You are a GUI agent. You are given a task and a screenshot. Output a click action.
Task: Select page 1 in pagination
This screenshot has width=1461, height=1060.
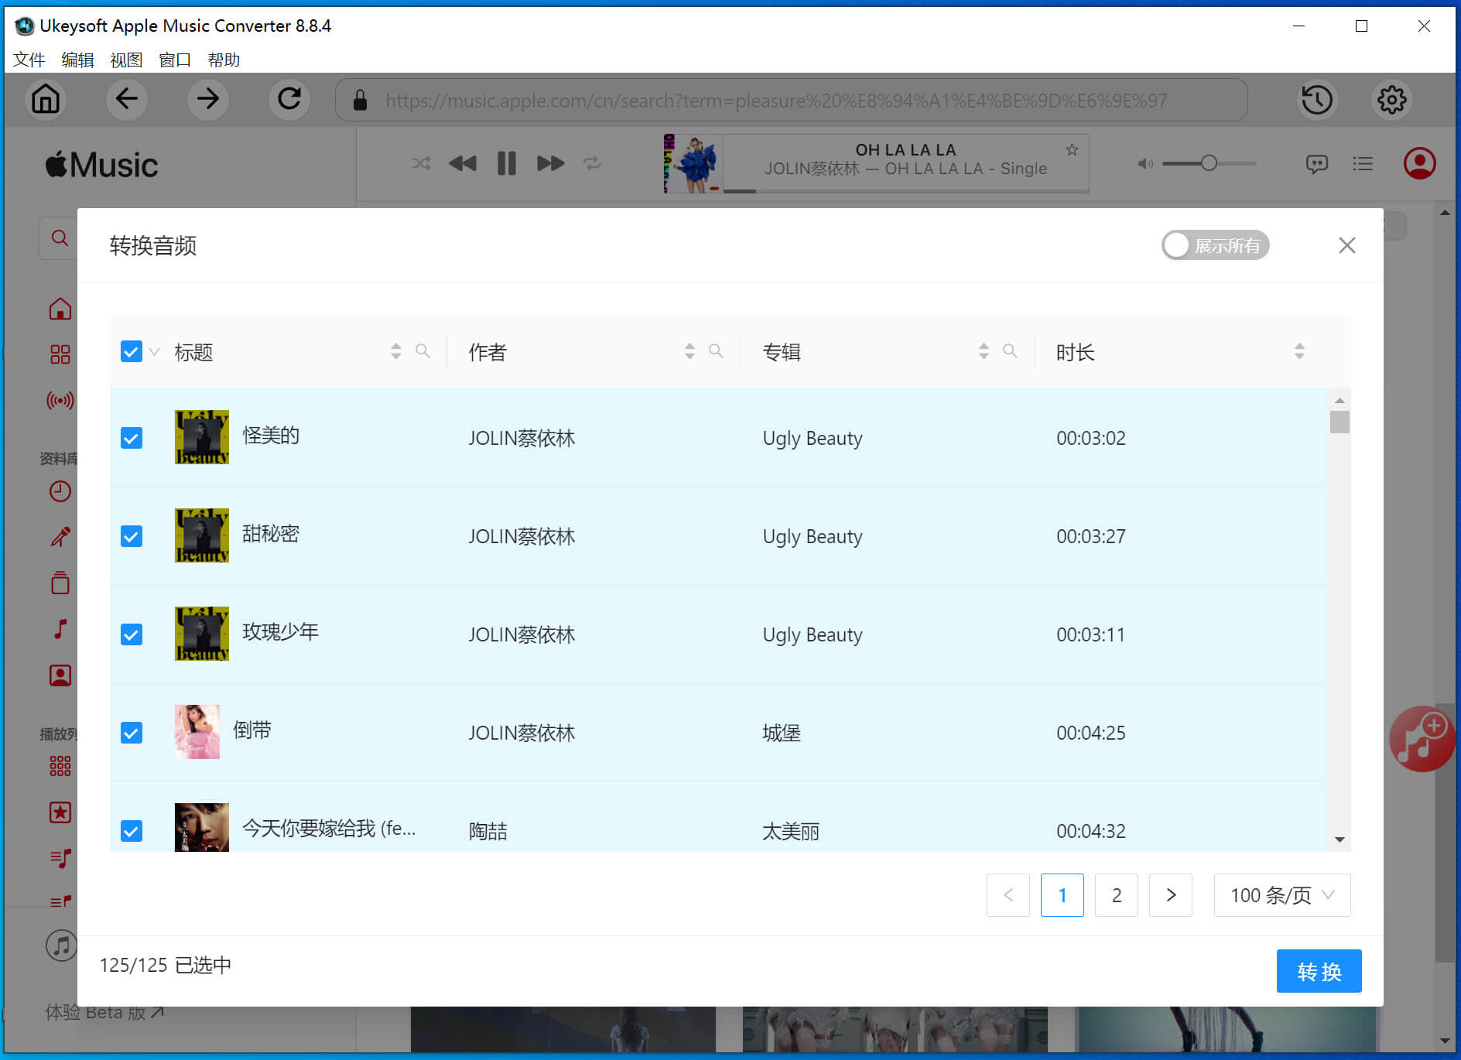point(1062,895)
